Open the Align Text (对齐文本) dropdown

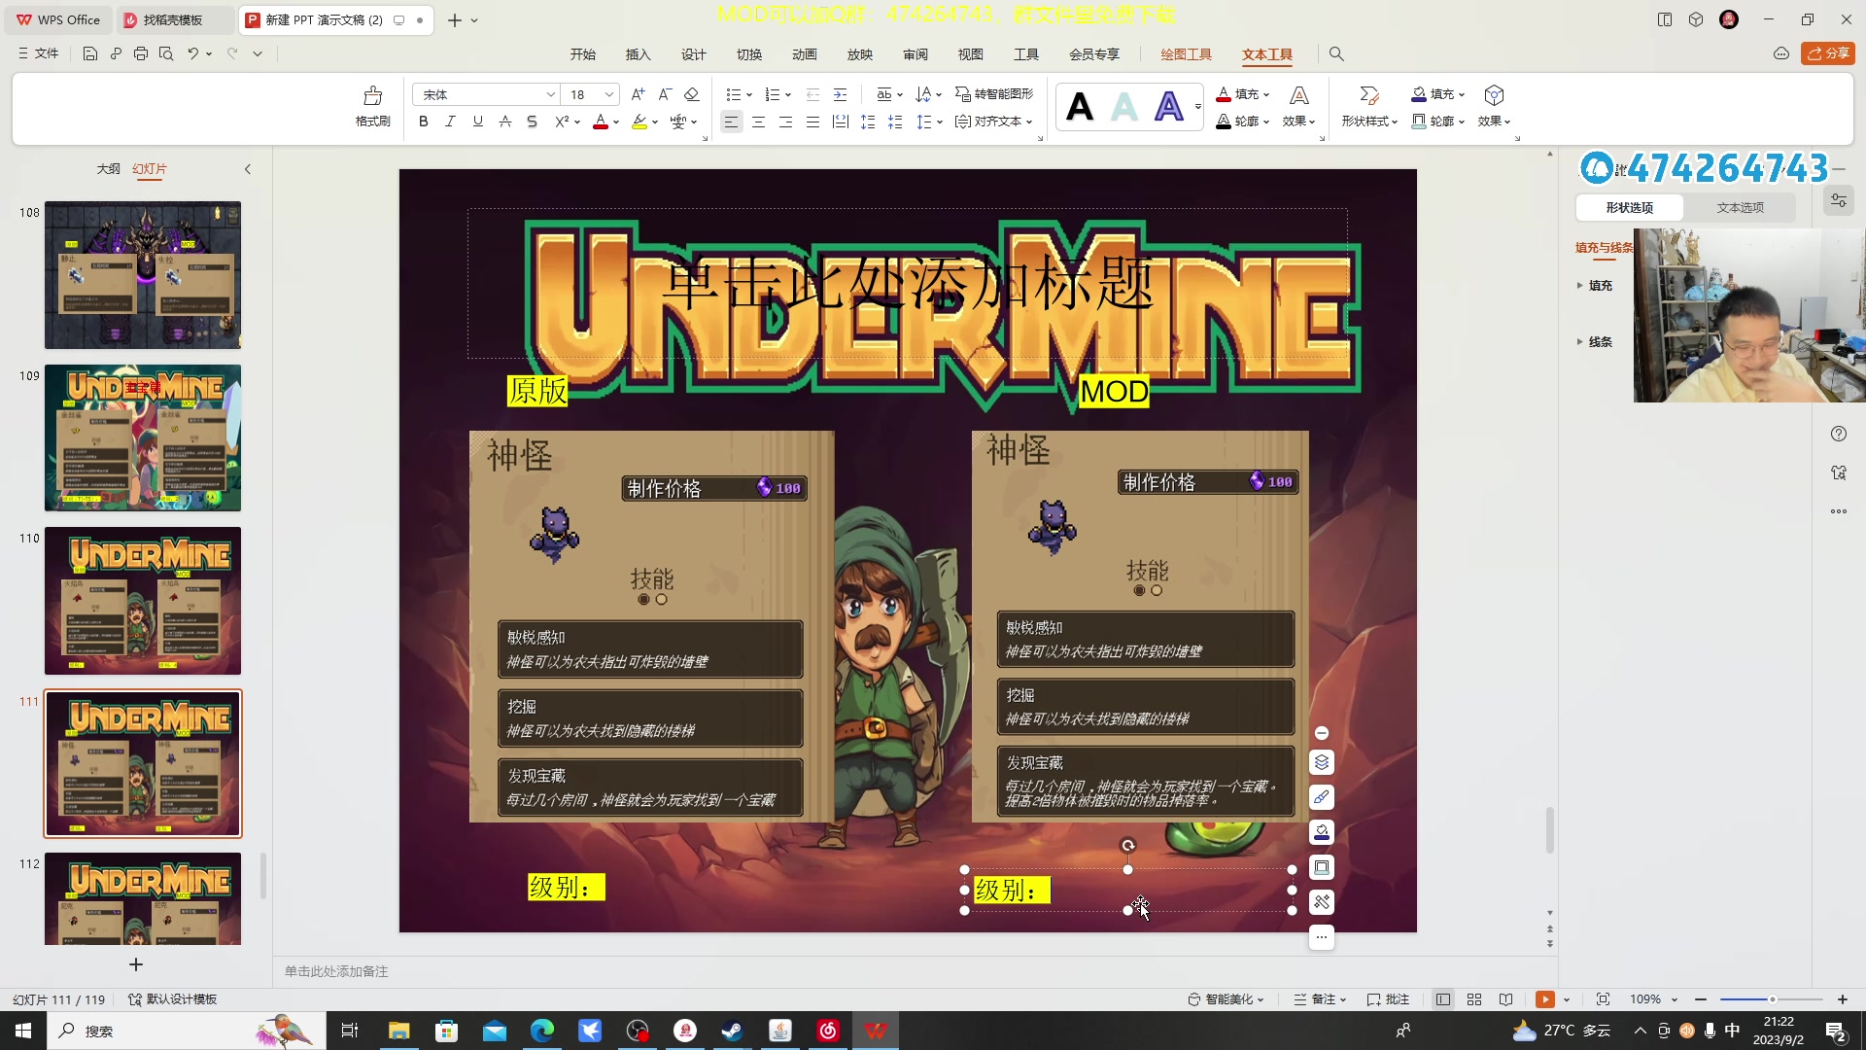point(994,122)
